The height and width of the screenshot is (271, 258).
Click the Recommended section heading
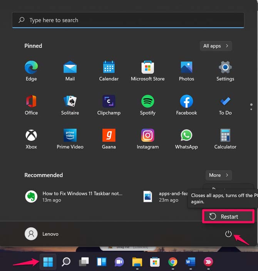point(44,175)
